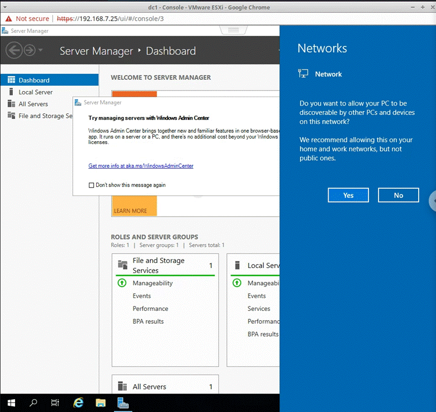The width and height of the screenshot is (436, 412).
Task: Click All Servers tile icon
Action: pos(122,386)
